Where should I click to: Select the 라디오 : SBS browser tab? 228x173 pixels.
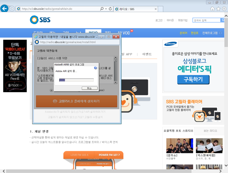135,9
